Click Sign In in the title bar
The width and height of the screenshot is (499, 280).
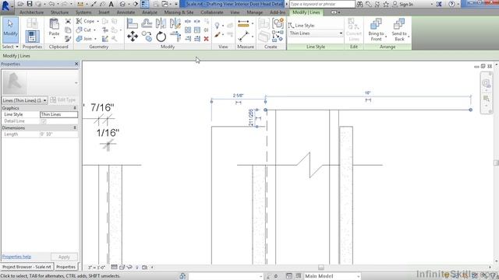coord(406,4)
